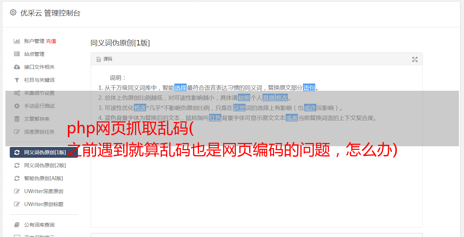The image size is (464, 237).
Task: Click the bar chart icon for 账户管理
Action: (17, 41)
